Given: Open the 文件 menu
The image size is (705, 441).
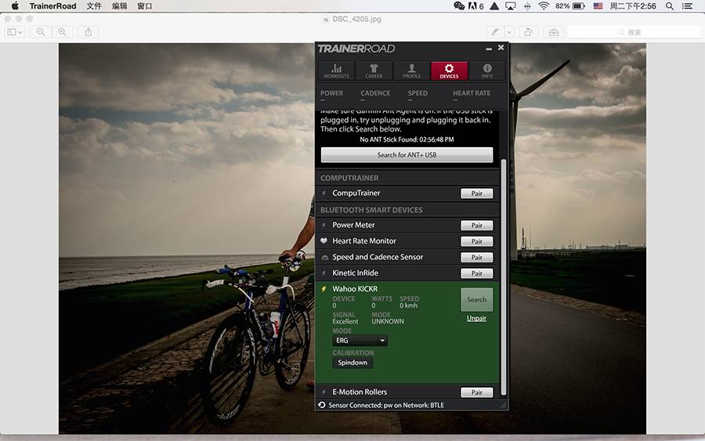Looking at the screenshot, I should pyautogui.click(x=94, y=5).
